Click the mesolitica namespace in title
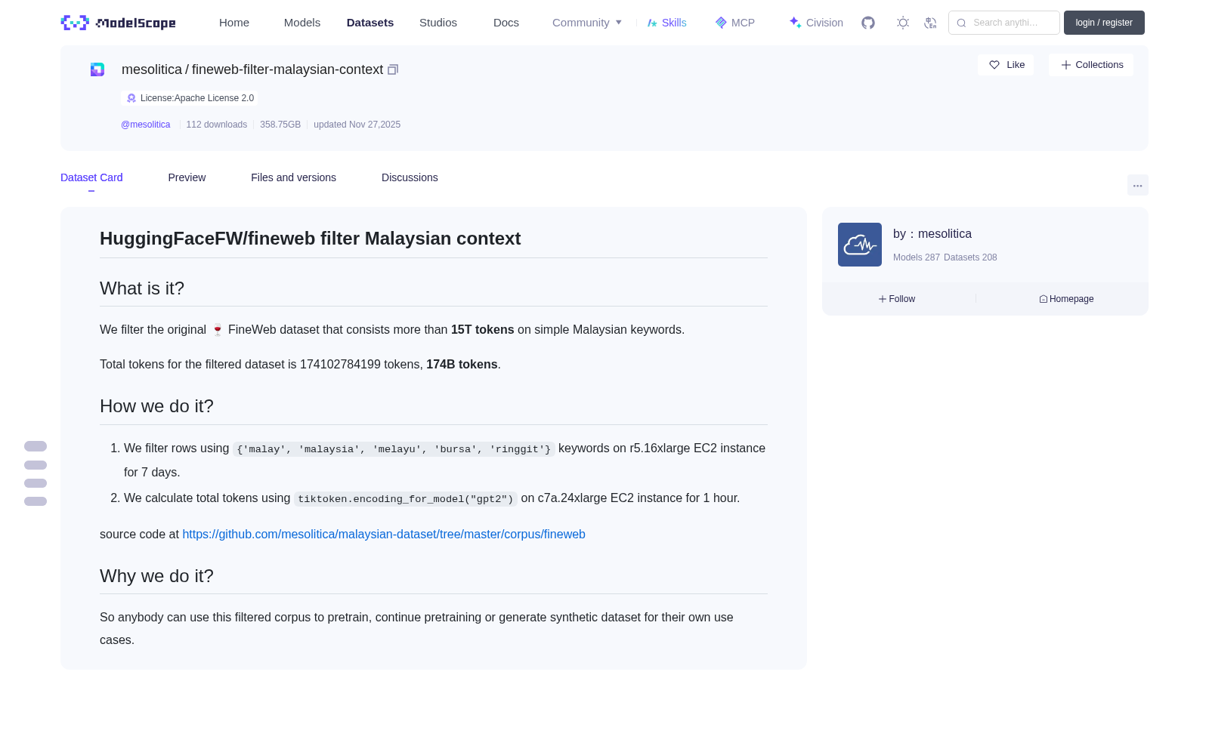 point(152,69)
